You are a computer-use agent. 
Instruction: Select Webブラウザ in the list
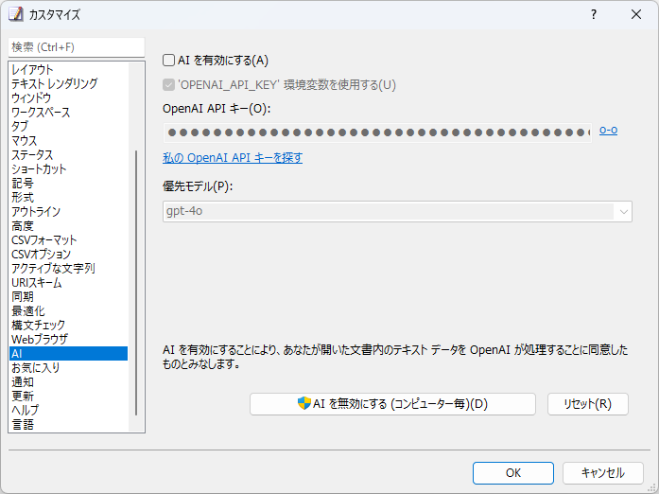click(68, 339)
